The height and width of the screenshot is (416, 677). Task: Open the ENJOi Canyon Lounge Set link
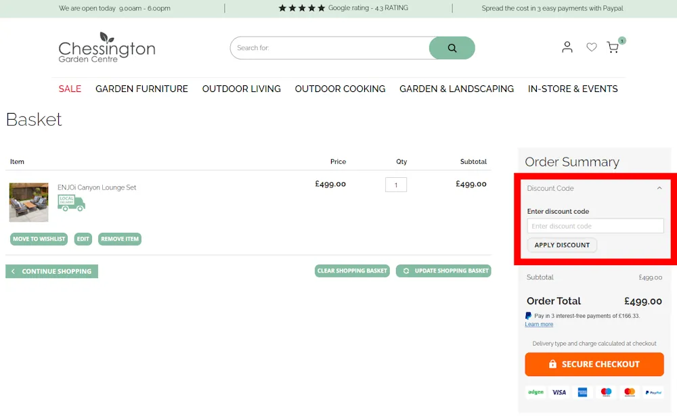[97, 187]
